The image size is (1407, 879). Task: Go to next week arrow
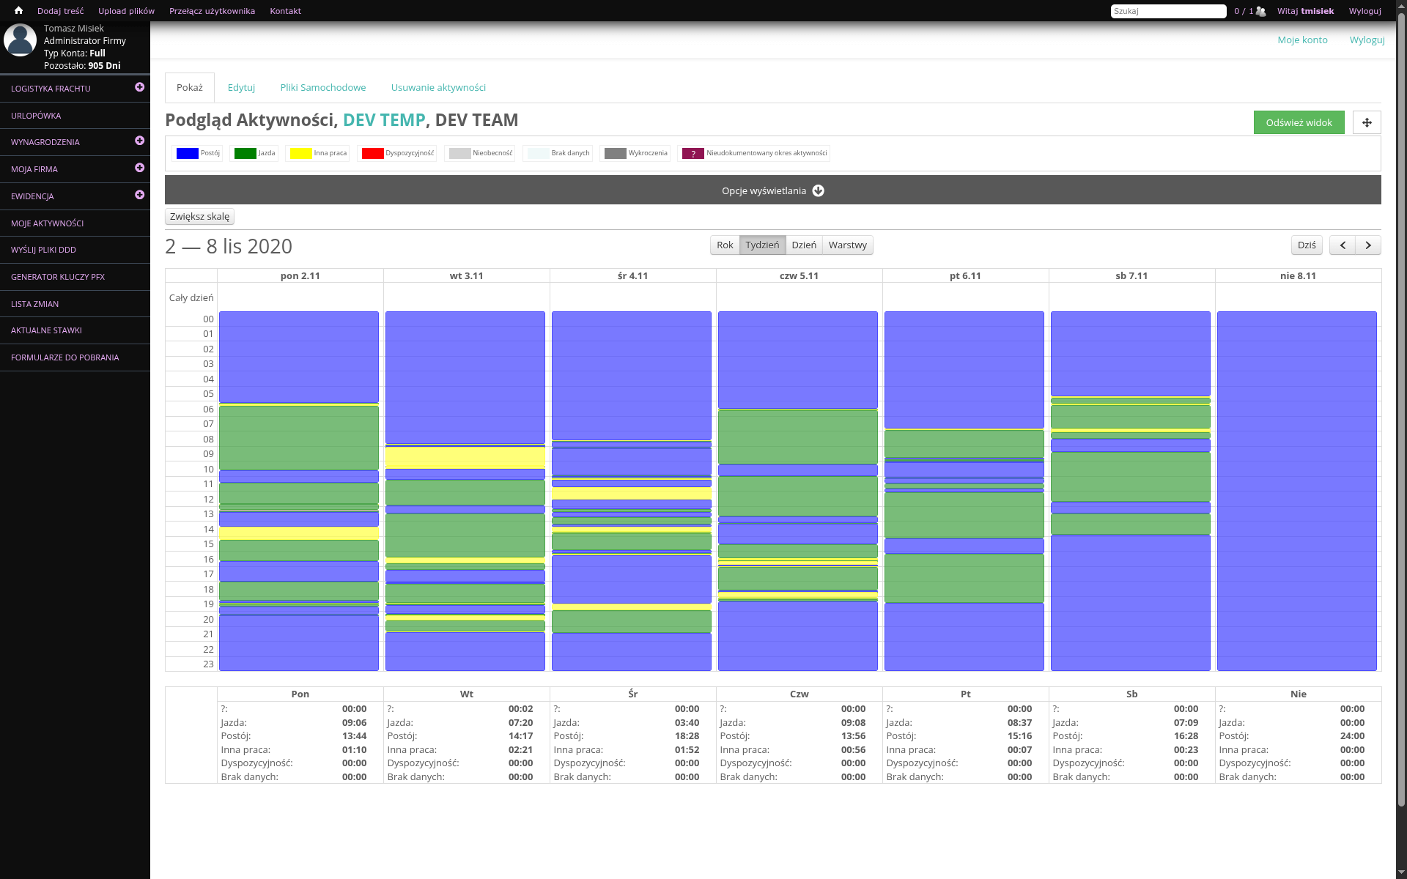(1368, 245)
